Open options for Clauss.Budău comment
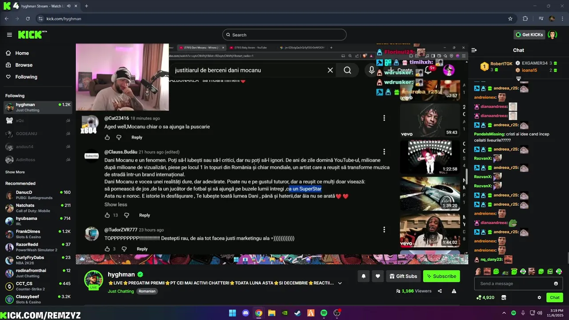This screenshot has height=320, width=569. 384,152
